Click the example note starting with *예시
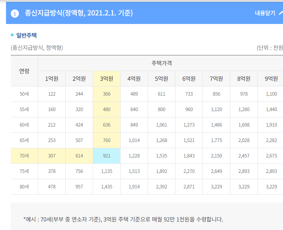The height and width of the screenshot is (230, 283). tap(123, 219)
